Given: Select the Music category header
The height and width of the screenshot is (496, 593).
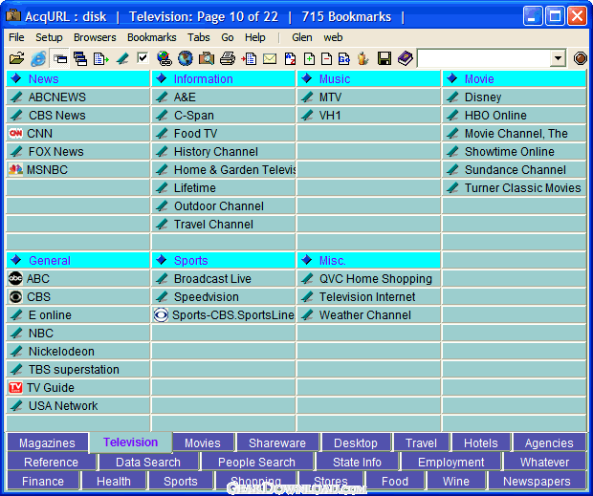Looking at the screenshot, I should [x=369, y=78].
